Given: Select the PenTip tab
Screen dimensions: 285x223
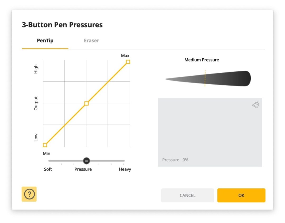Looking at the screenshot, I should [x=45, y=40].
